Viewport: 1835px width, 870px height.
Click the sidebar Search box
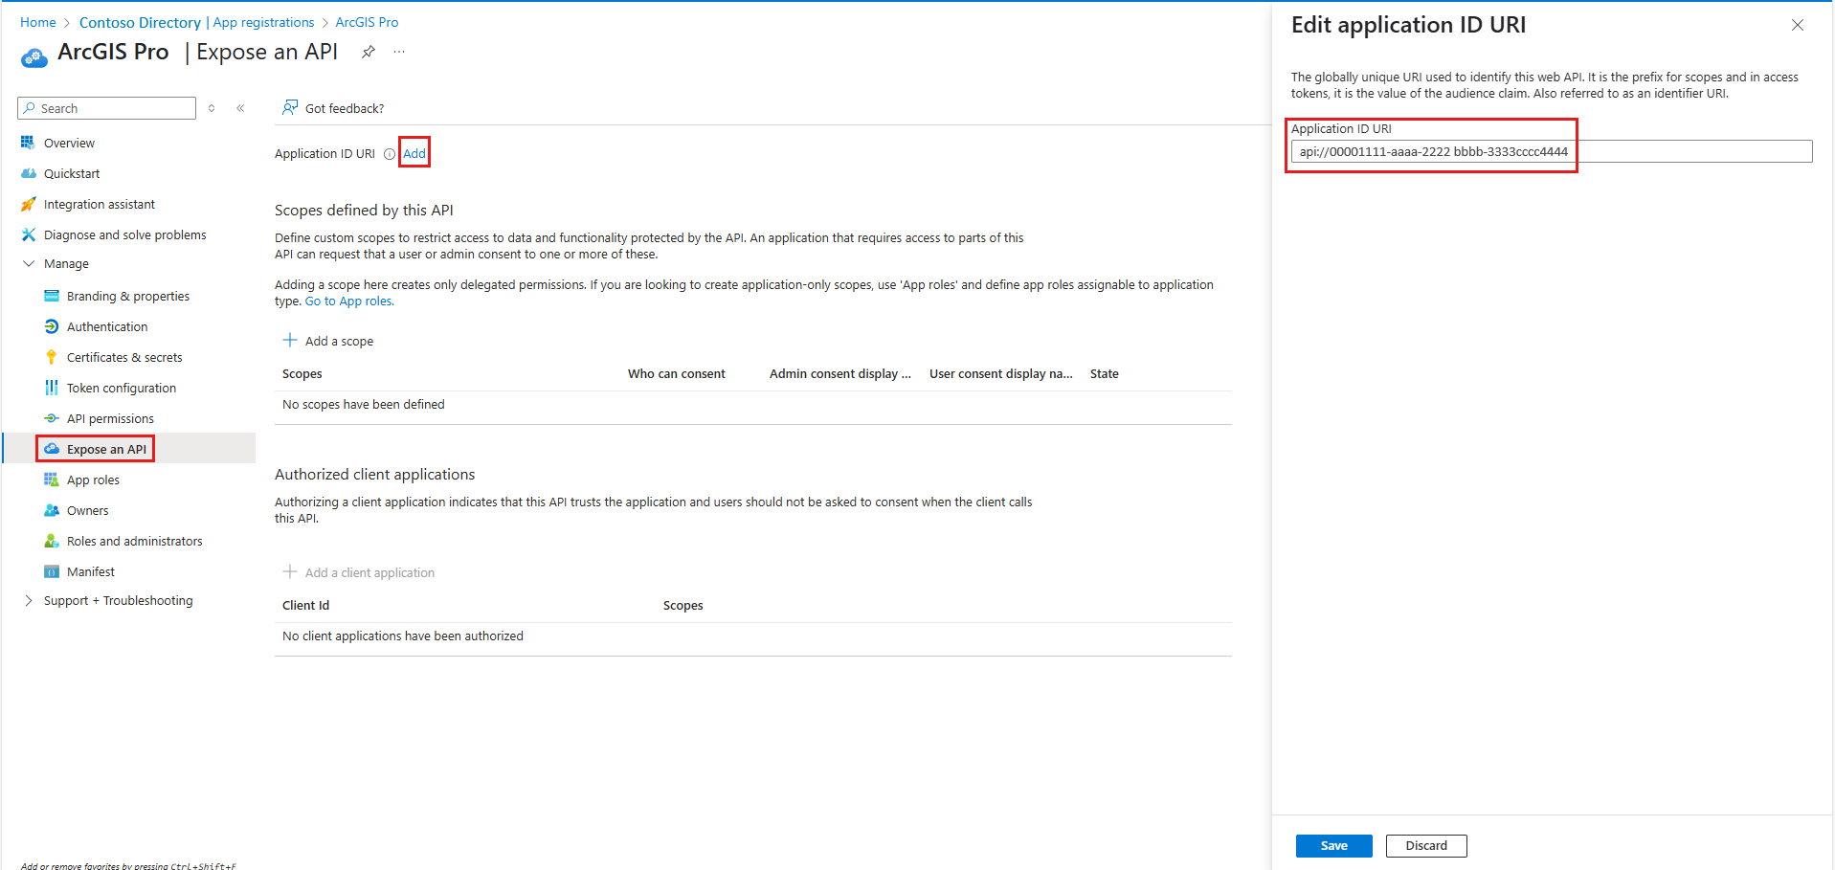click(106, 108)
